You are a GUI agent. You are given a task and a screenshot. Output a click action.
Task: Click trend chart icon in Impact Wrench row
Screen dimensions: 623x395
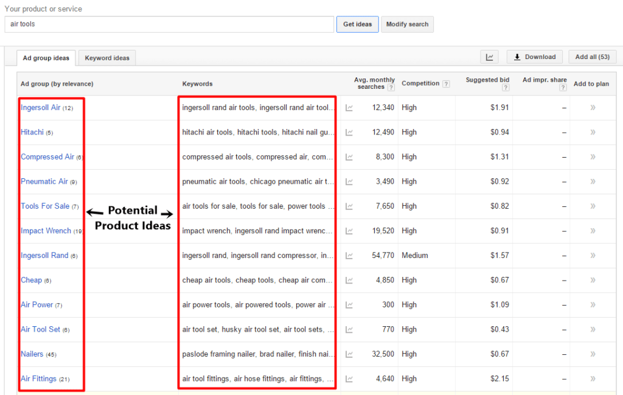click(x=349, y=231)
